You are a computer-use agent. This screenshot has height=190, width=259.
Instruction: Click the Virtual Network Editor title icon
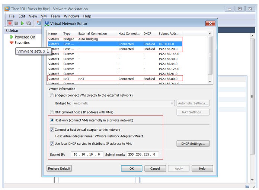[47, 24]
